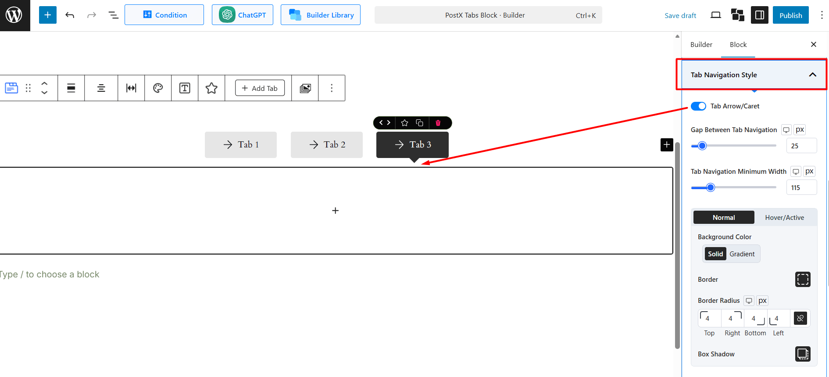Viewport: 829px width, 377px height.
Task: Select the Tabs block type icon
Action: [x=11, y=88]
